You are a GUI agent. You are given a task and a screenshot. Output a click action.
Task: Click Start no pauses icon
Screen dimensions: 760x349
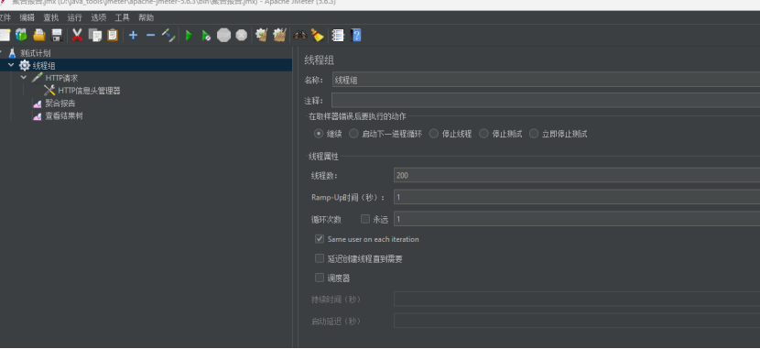[206, 35]
